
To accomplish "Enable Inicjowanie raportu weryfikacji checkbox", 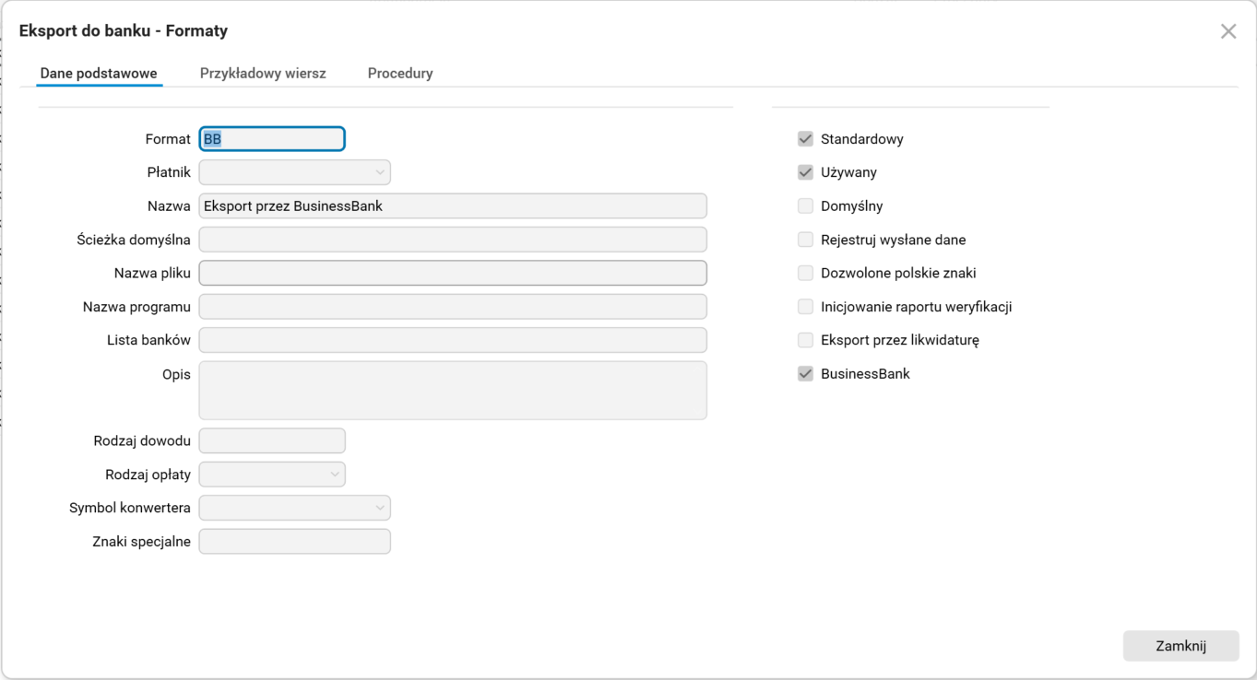I will (x=805, y=307).
